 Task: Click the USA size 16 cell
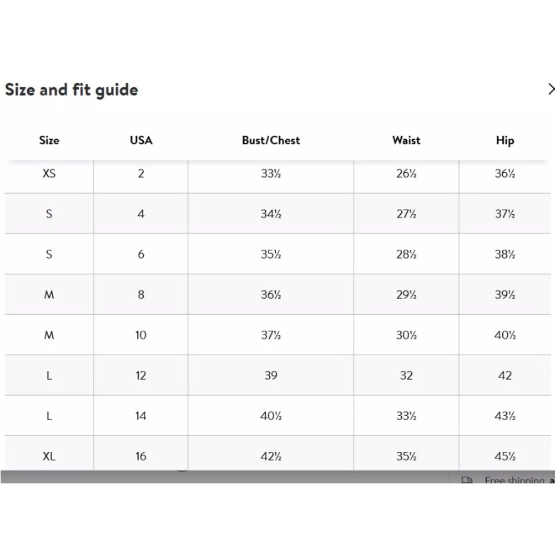tap(141, 456)
